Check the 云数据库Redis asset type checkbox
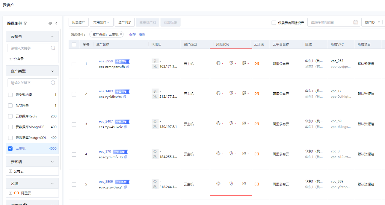385x205 pixels. point(10,116)
